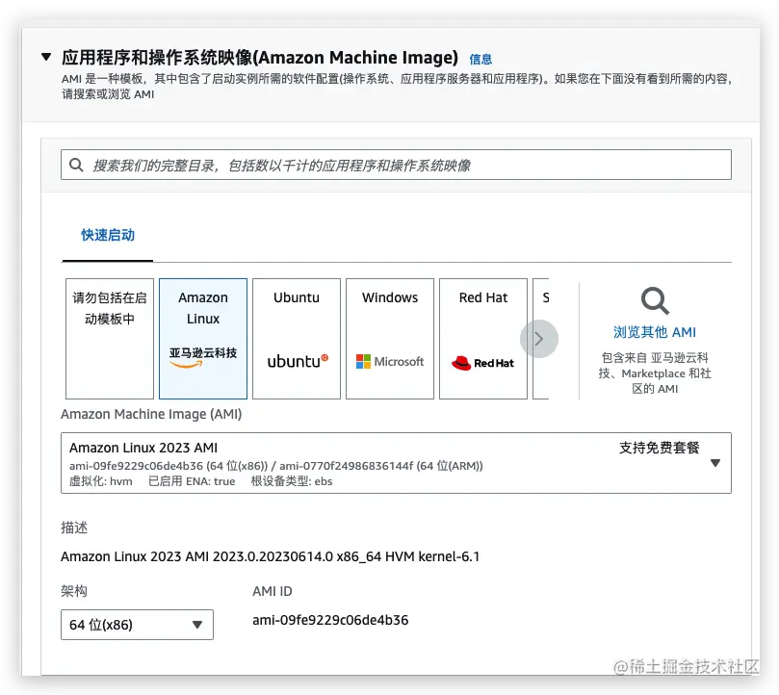Show more AMI tiles with right chevron
This screenshot has width=779, height=695.
point(539,339)
